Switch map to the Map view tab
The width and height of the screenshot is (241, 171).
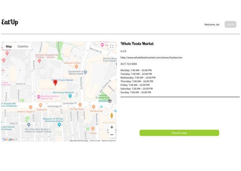(x=9, y=46)
